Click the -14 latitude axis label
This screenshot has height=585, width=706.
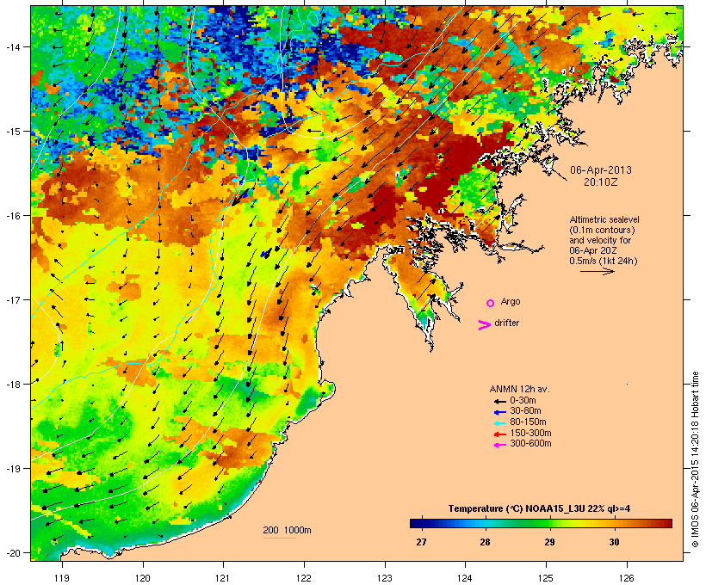[12, 46]
